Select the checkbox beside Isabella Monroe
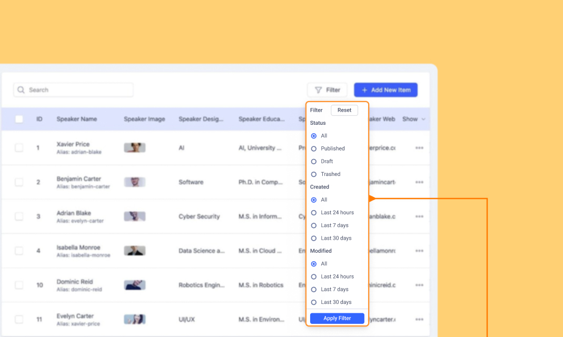563x337 pixels. [19, 251]
